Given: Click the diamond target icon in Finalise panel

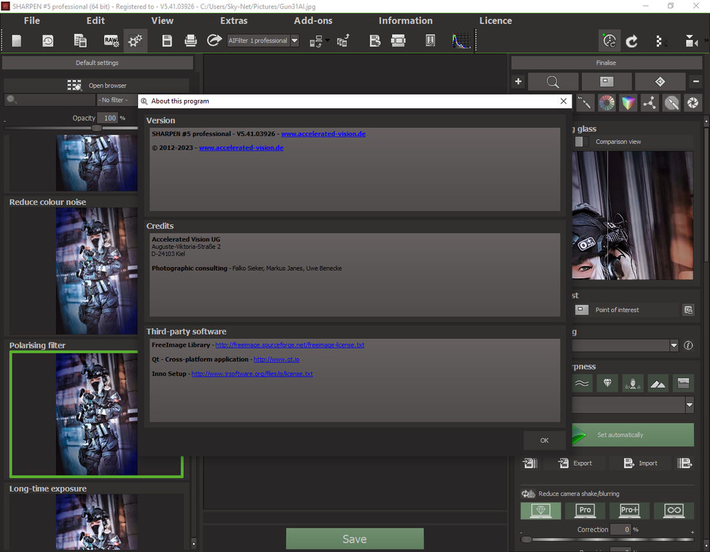Looking at the screenshot, I should (x=660, y=81).
